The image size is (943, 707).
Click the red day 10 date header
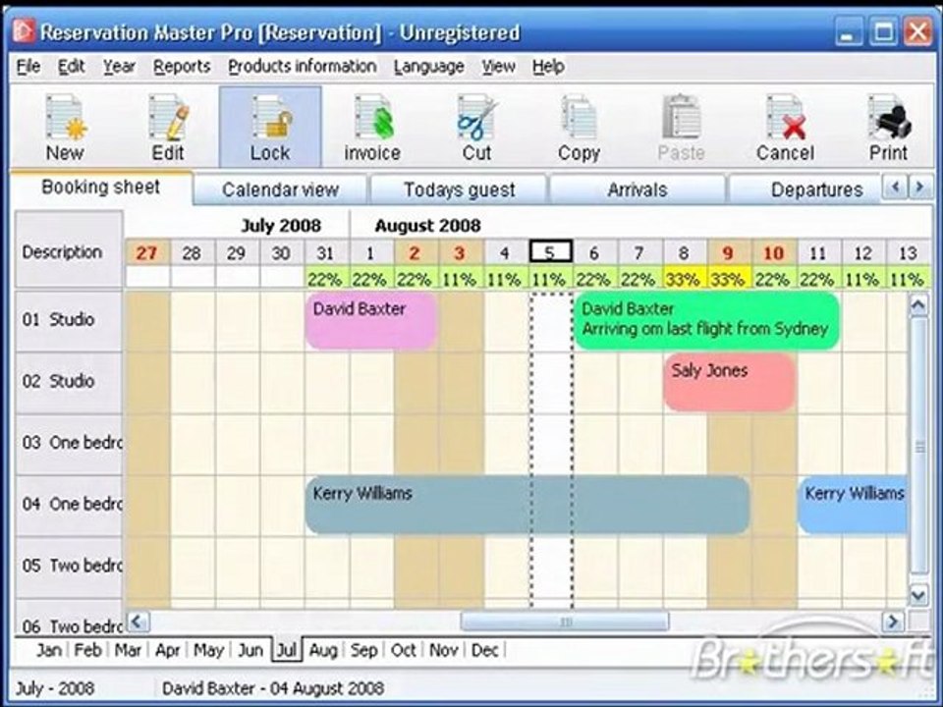pos(773,253)
